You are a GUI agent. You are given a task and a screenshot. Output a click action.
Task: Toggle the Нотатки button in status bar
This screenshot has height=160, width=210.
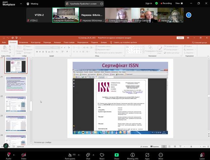144,147
